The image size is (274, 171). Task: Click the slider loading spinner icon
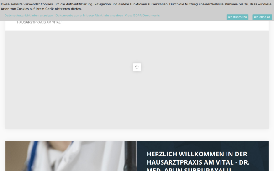pyautogui.click(x=137, y=67)
